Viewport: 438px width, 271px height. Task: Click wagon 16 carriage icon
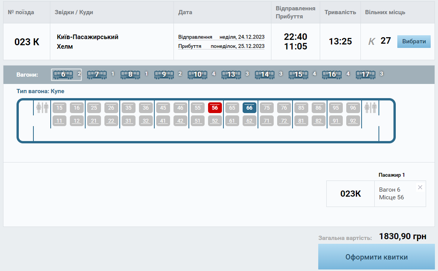(x=332, y=74)
